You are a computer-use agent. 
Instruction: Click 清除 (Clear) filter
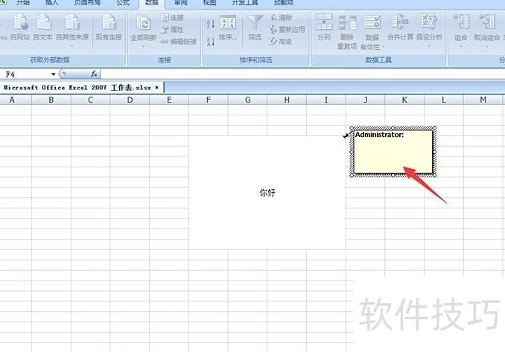281,18
